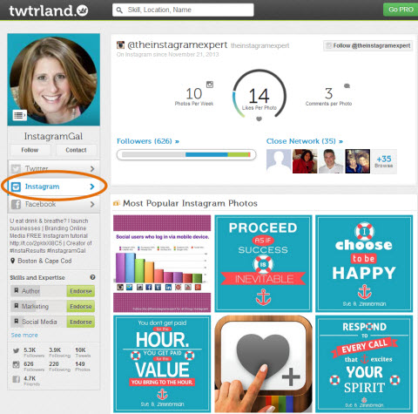
Task: Click the Facebook icon in sidebar
Action: (16, 204)
